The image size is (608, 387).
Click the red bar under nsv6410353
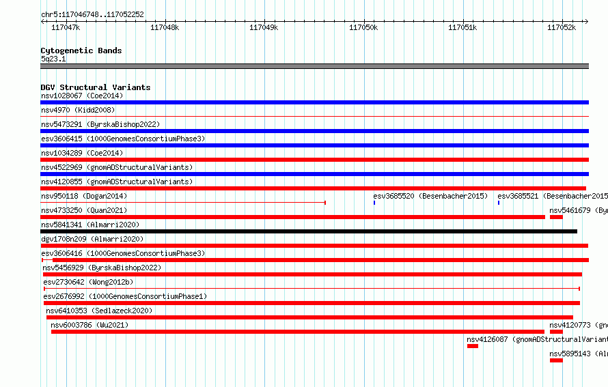pyautogui.click(x=309, y=317)
